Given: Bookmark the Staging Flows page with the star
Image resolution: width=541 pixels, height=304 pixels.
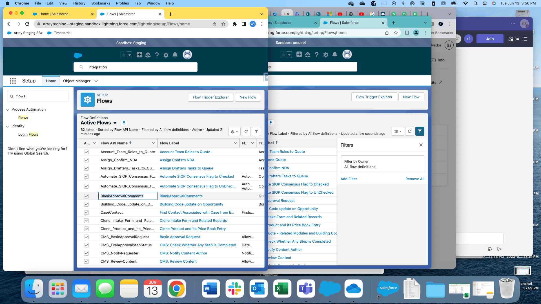Looking at the screenshot, I should [223, 24].
